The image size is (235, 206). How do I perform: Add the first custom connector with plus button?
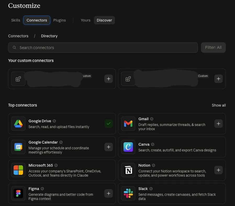point(109,78)
